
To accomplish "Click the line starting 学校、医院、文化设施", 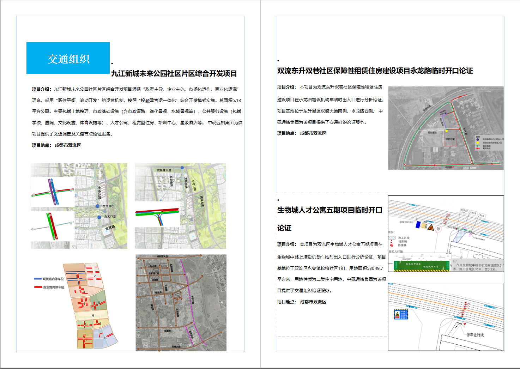I will (137, 123).
